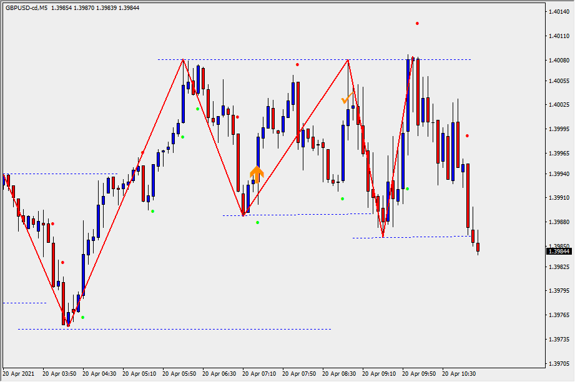This screenshot has height=382, width=575.
Task: Click the '20 Apr 2021' date label
Action: pyautogui.click(x=20, y=374)
